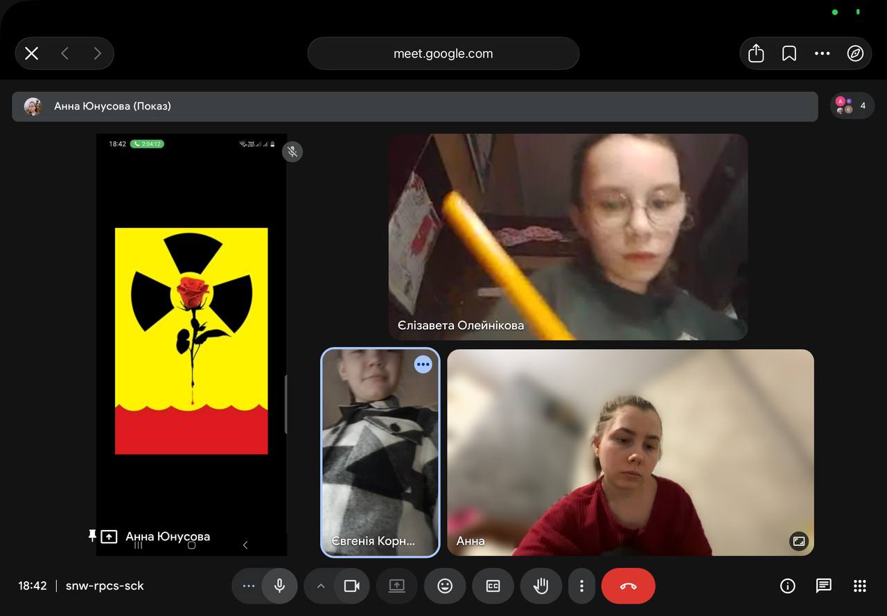This screenshot has height=616, width=887.
Task: Open the activities grid icon
Action: click(860, 586)
